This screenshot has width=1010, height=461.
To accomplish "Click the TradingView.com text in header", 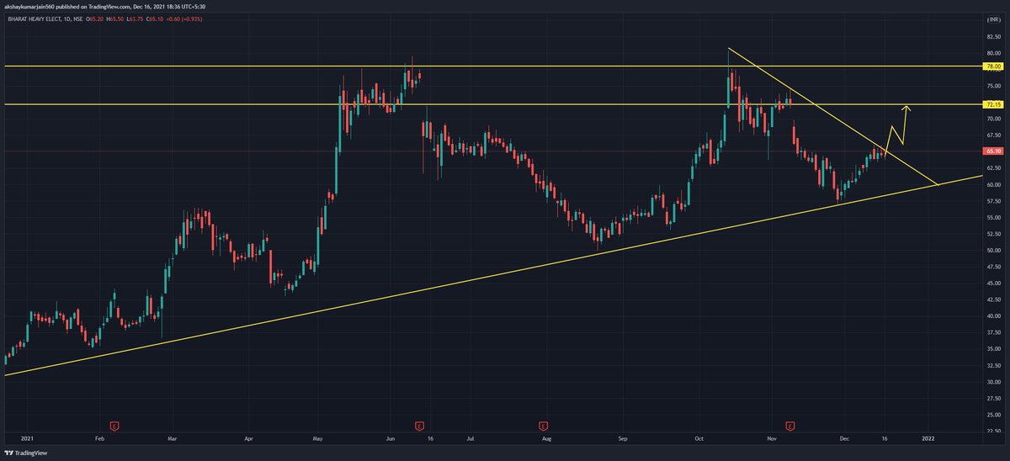I will point(109,7).
